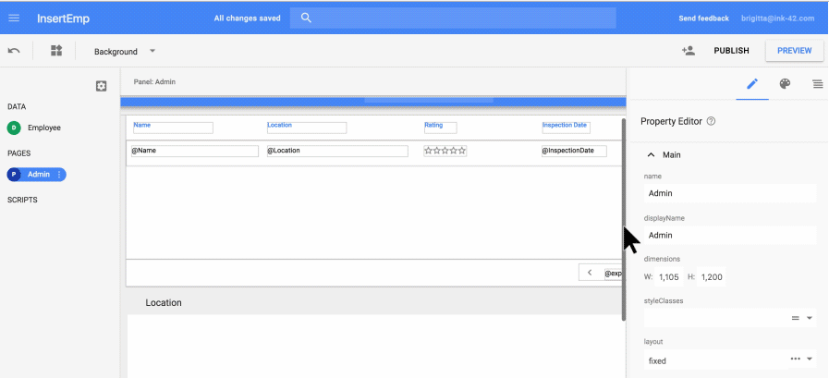The width and height of the screenshot is (829, 378).
Task: Click the All changes saved status
Action: 247,18
